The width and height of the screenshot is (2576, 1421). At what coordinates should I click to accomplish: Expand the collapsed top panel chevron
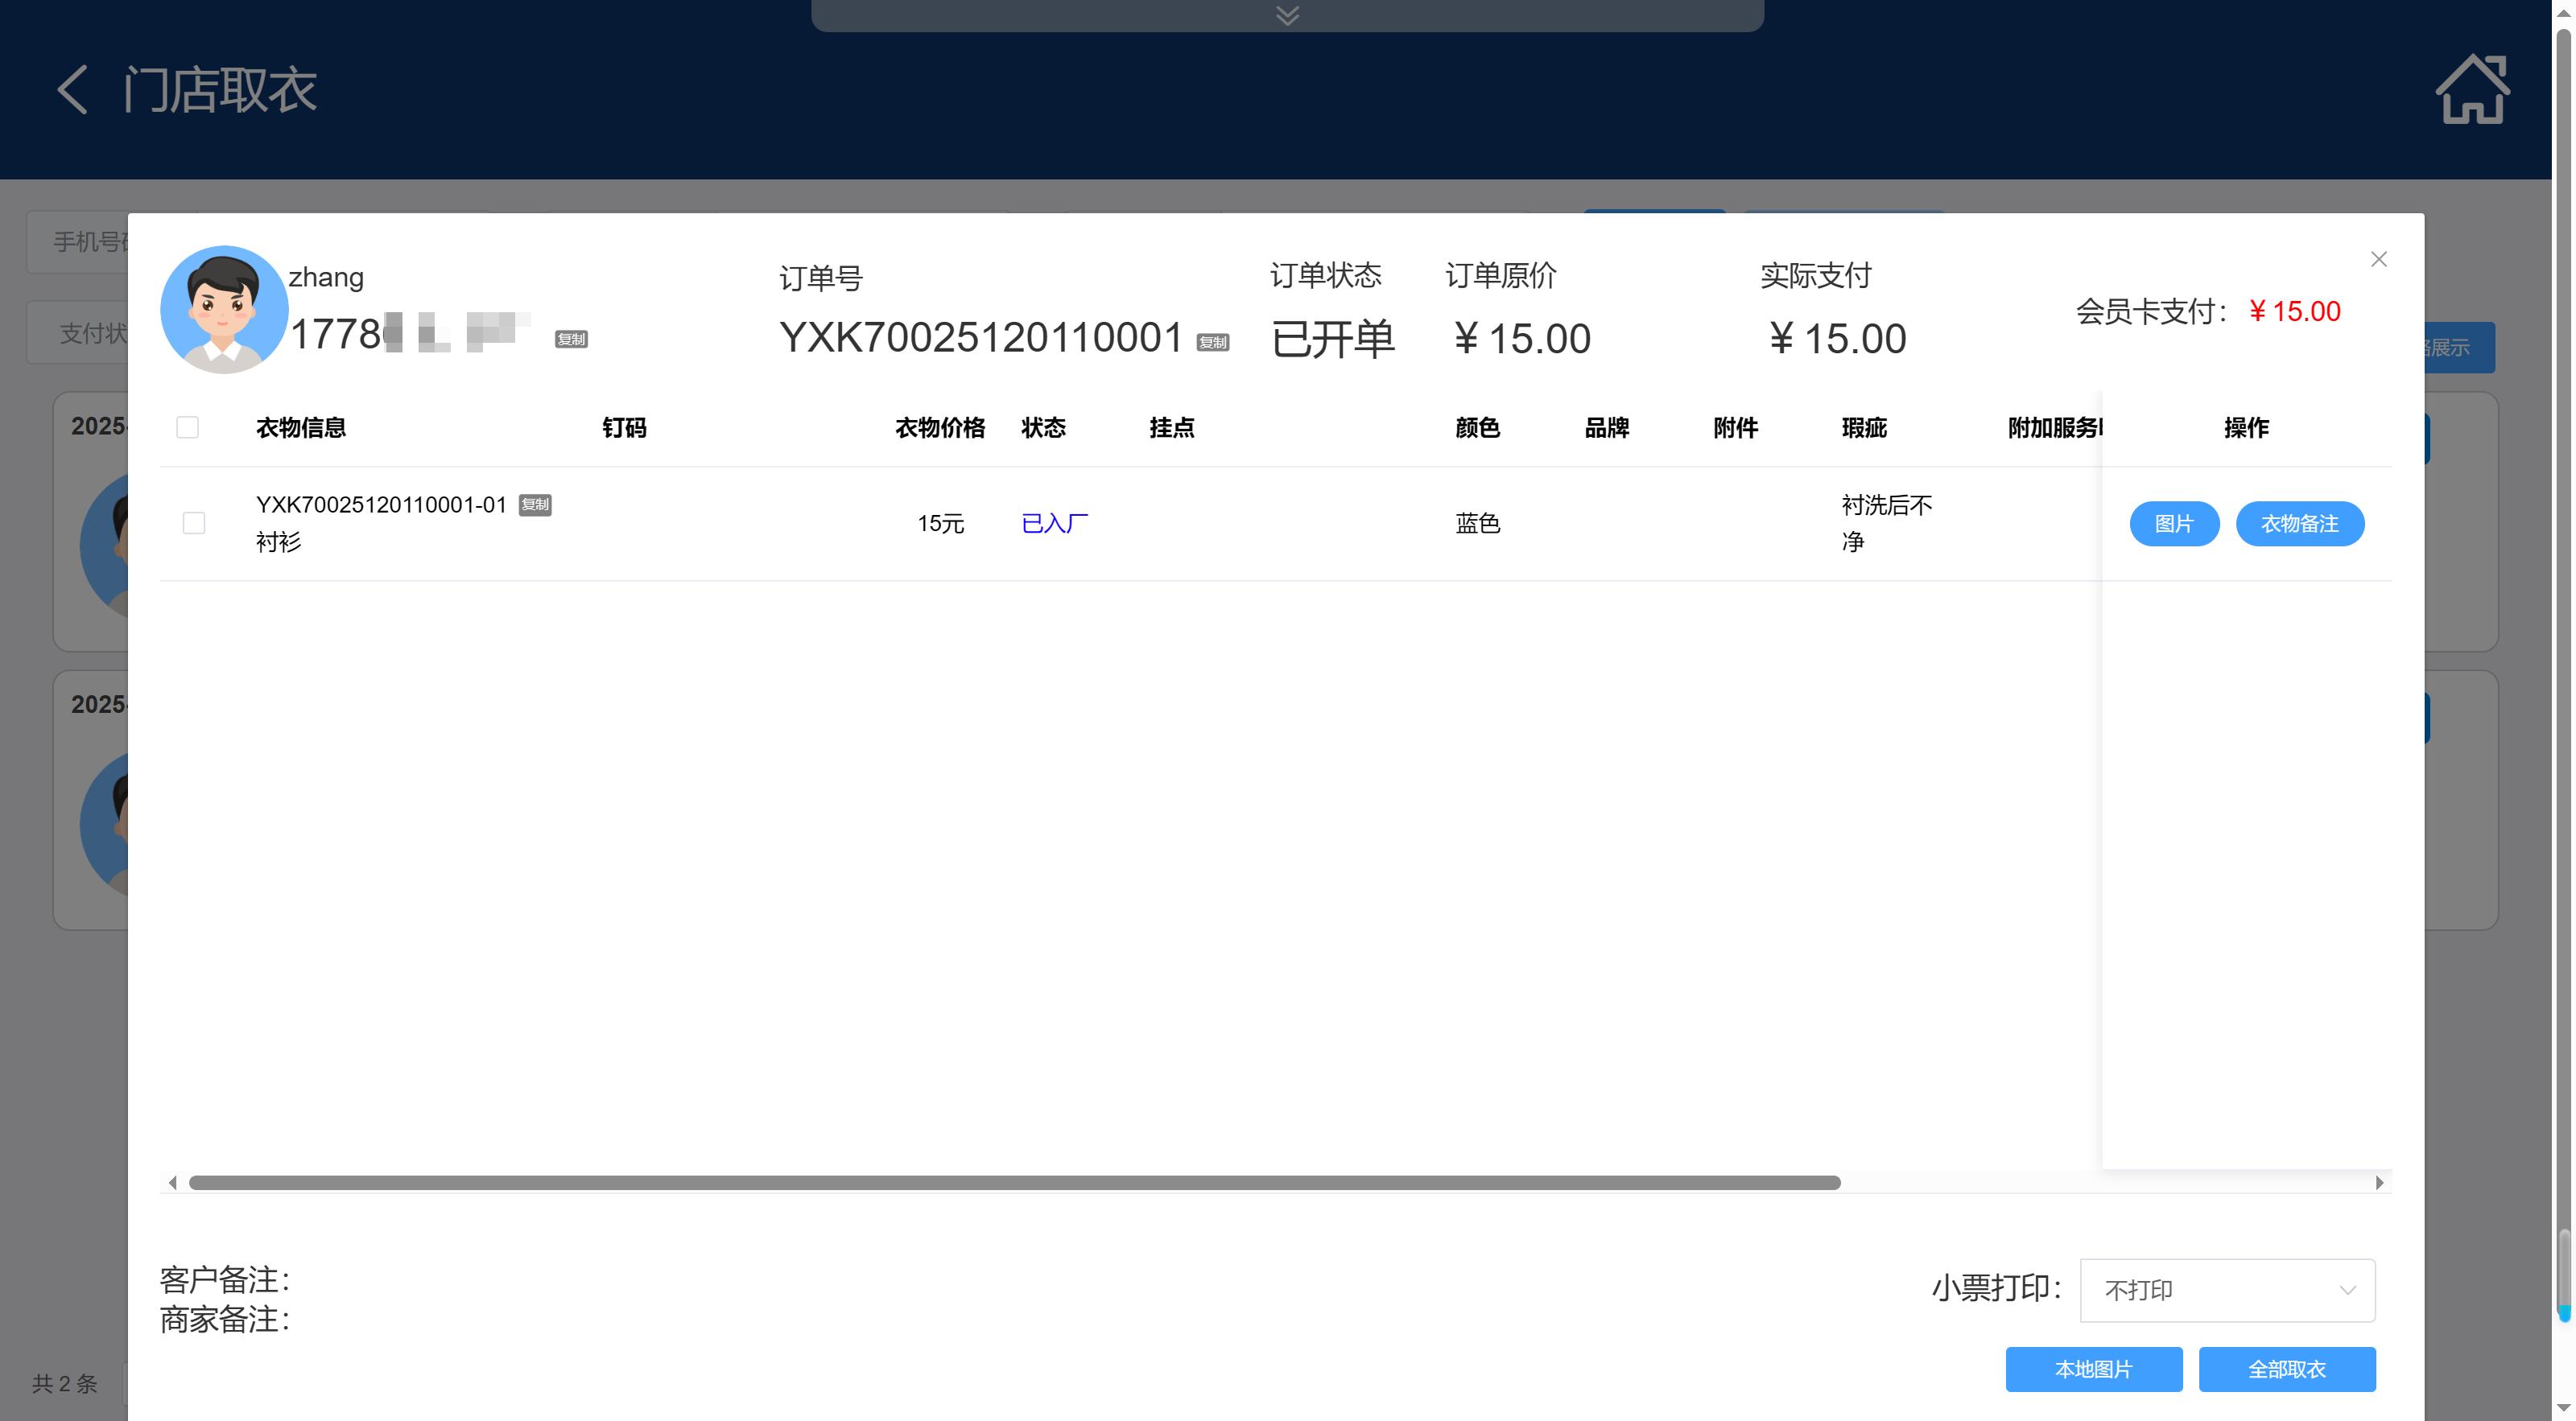[x=1287, y=15]
